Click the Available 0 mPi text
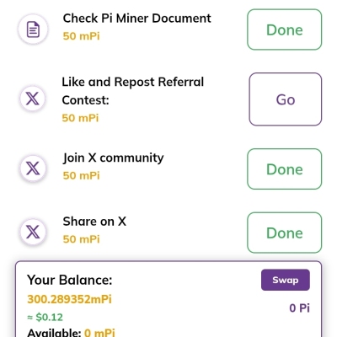 (x=71, y=333)
